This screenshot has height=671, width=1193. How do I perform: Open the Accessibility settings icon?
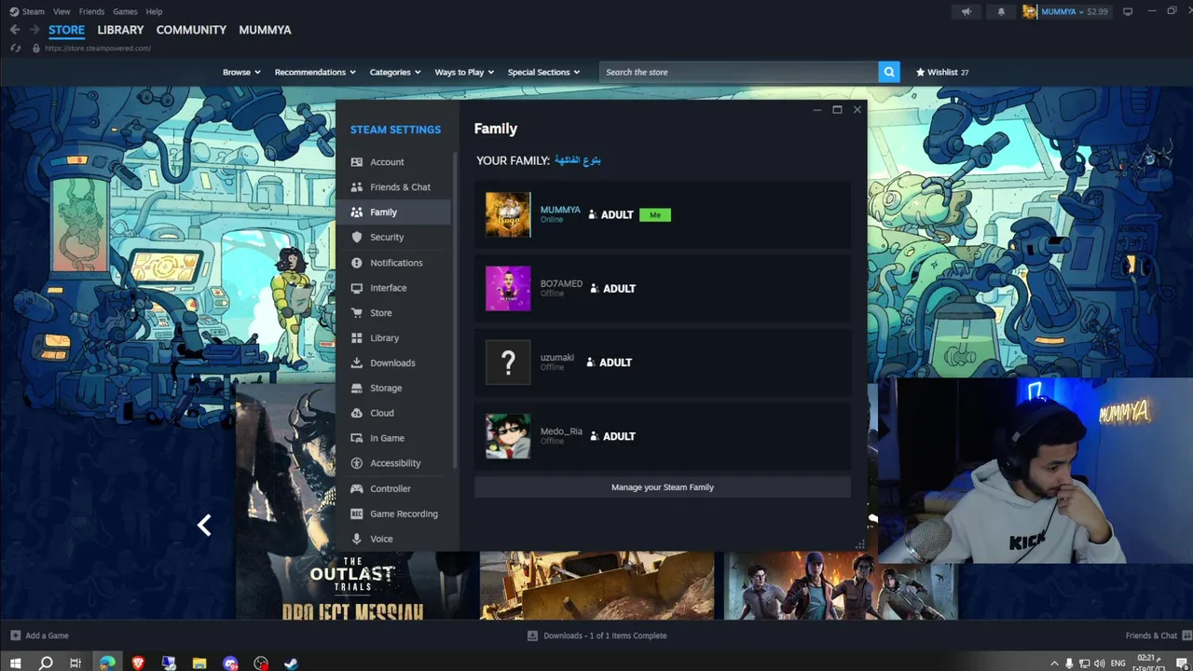356,463
